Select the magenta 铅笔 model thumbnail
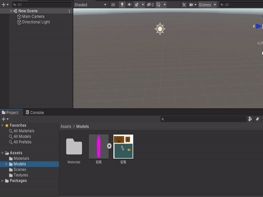The width and height of the screenshot is (263, 197). 99,147
